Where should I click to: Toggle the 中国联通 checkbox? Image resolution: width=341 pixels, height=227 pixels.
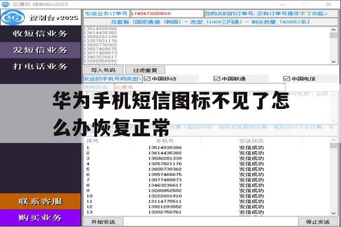tap(217, 79)
